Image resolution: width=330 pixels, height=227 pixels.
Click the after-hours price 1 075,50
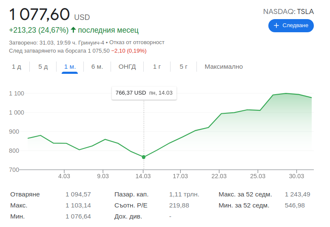pos(99,51)
